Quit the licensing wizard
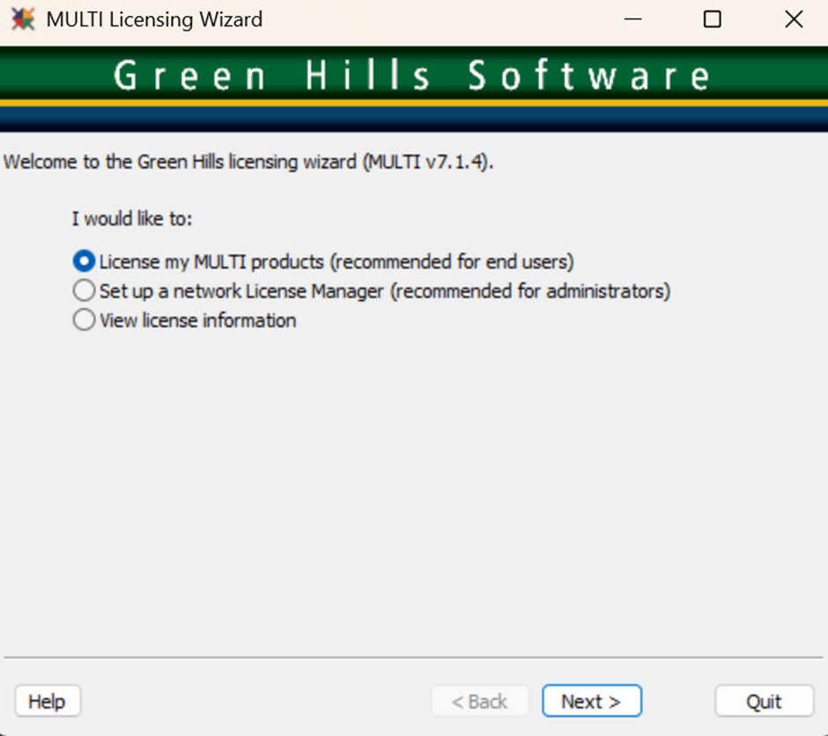This screenshot has width=828, height=736. (x=764, y=701)
